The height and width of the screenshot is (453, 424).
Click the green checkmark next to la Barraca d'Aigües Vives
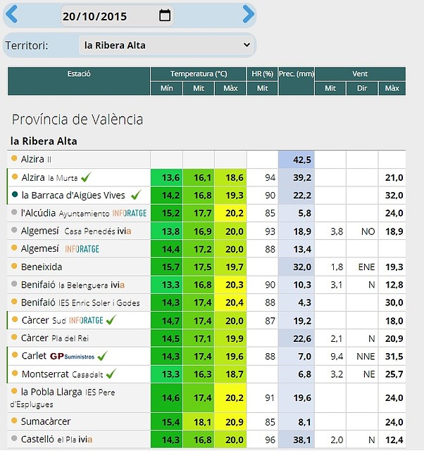click(x=136, y=195)
